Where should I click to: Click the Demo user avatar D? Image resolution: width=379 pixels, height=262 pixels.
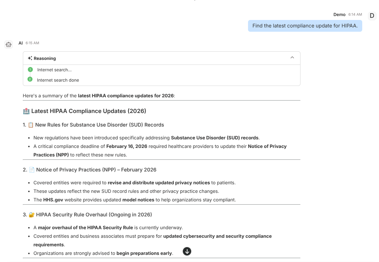coord(372,16)
